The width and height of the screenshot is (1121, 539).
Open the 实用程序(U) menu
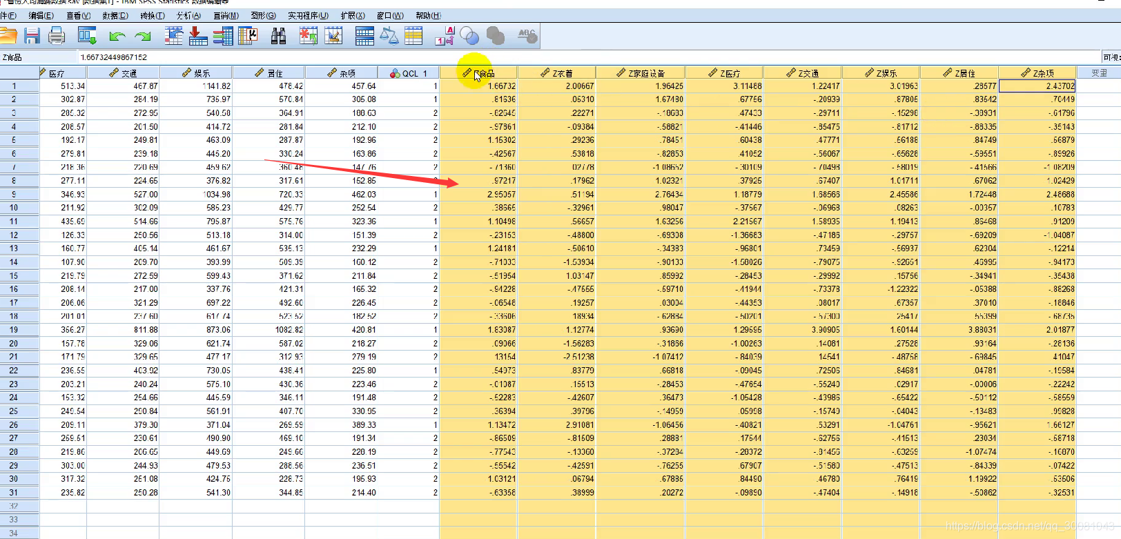pos(308,15)
